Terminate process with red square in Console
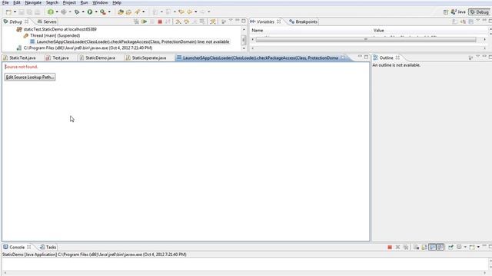Image resolution: width=492 pixels, height=276 pixels. (x=390, y=247)
